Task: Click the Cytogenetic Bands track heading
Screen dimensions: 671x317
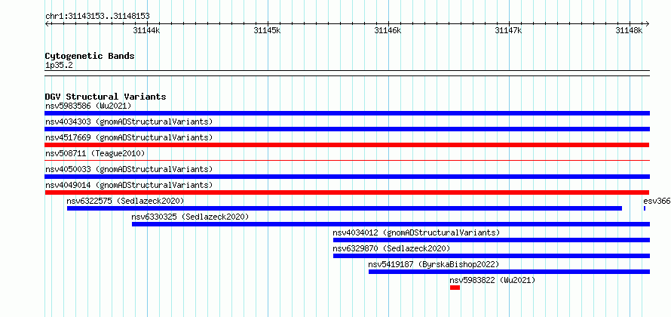Action: [90, 56]
